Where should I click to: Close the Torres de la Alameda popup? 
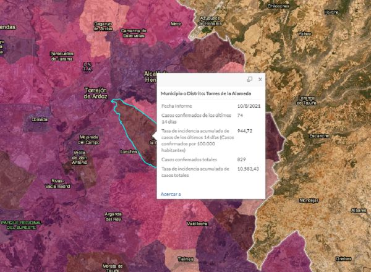click(260, 79)
